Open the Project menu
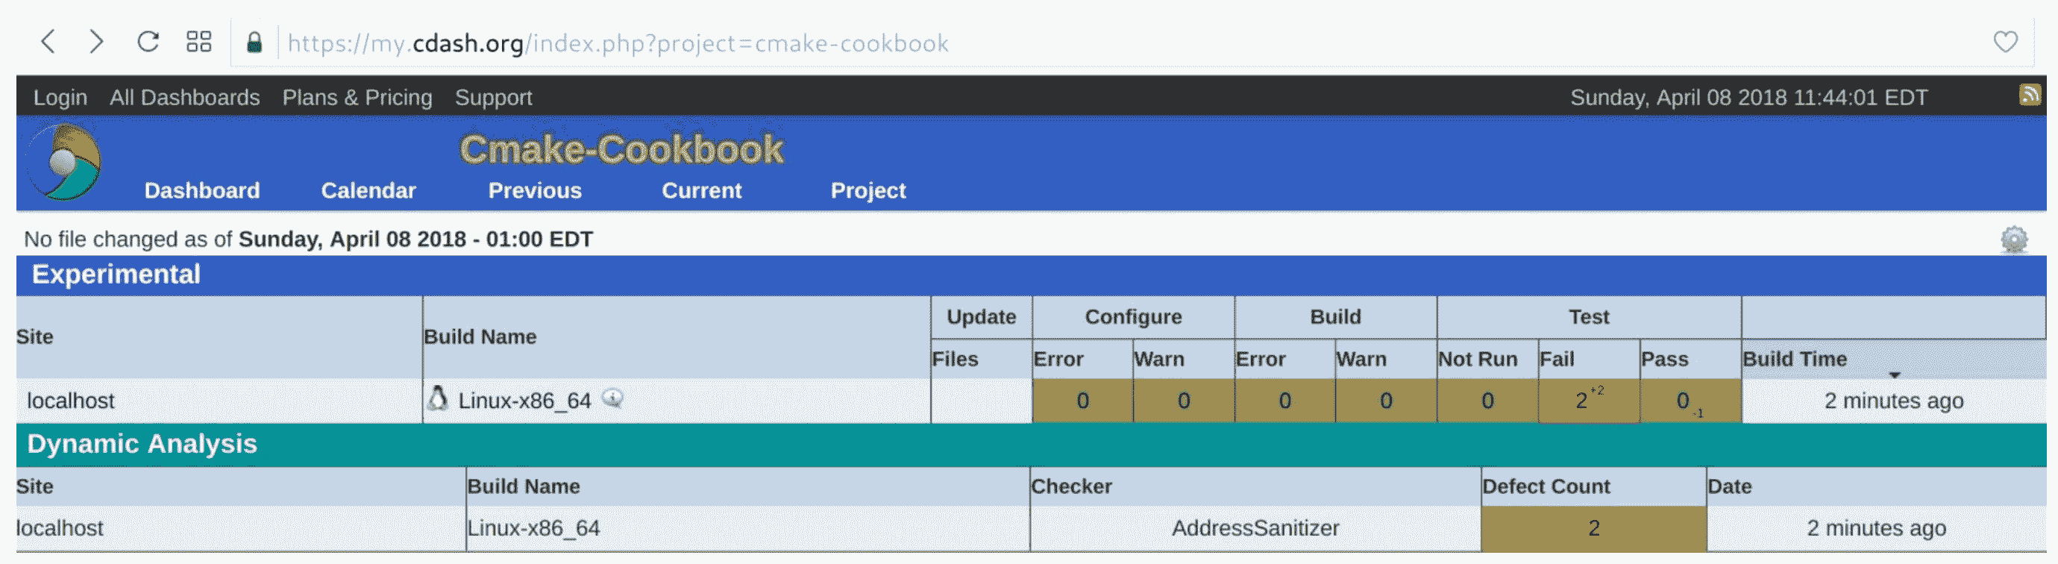Image resolution: width=2058 pixels, height=564 pixels. pos(868,190)
